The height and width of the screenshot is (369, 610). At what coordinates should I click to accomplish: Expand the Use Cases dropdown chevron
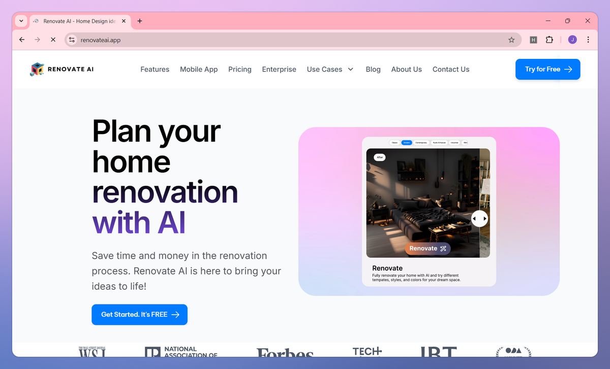point(351,70)
